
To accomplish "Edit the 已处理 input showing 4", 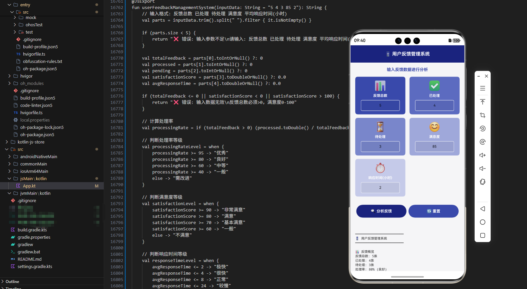I will [434, 105].
